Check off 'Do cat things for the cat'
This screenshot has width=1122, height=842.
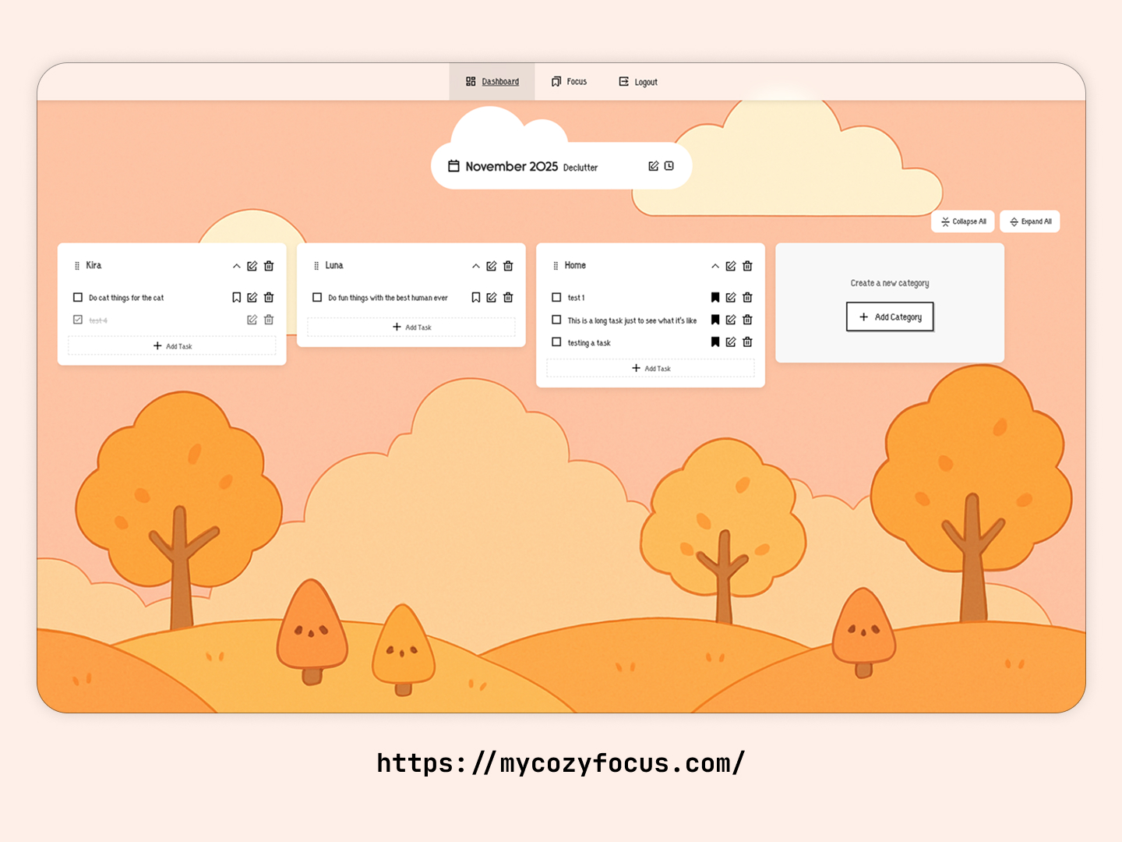coord(78,297)
